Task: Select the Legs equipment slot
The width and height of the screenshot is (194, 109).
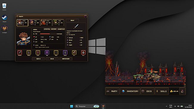Action: (47, 52)
